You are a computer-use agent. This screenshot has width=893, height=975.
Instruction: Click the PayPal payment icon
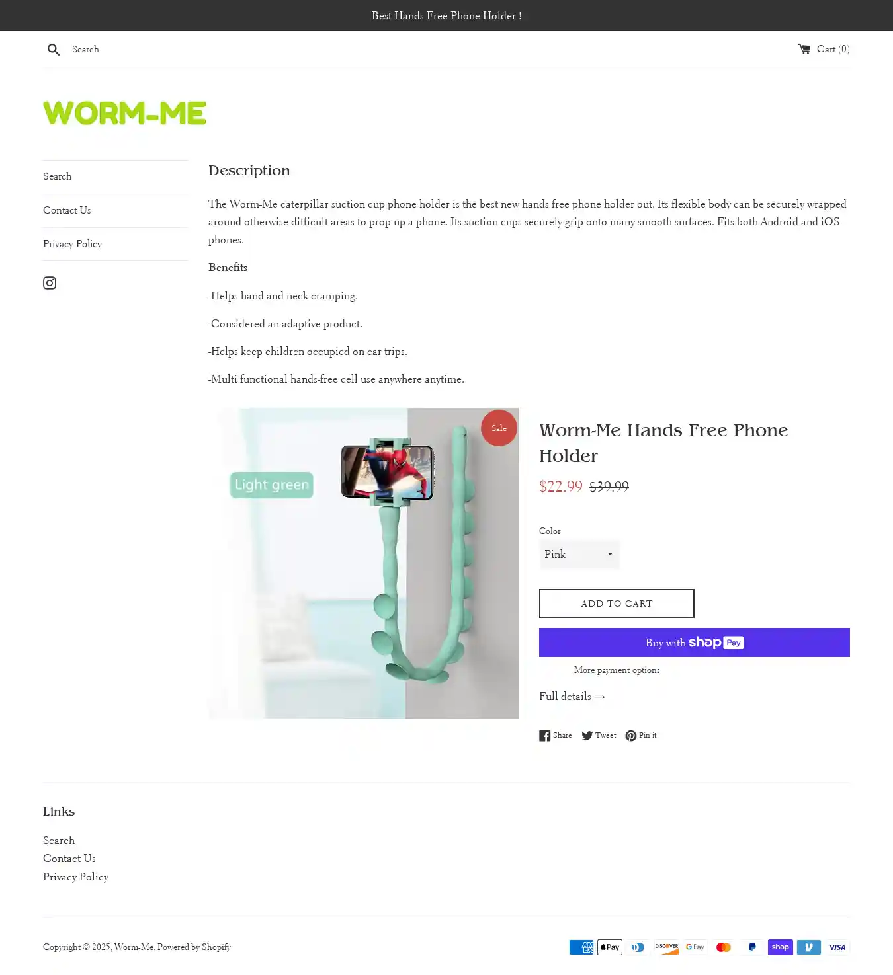tap(752, 947)
